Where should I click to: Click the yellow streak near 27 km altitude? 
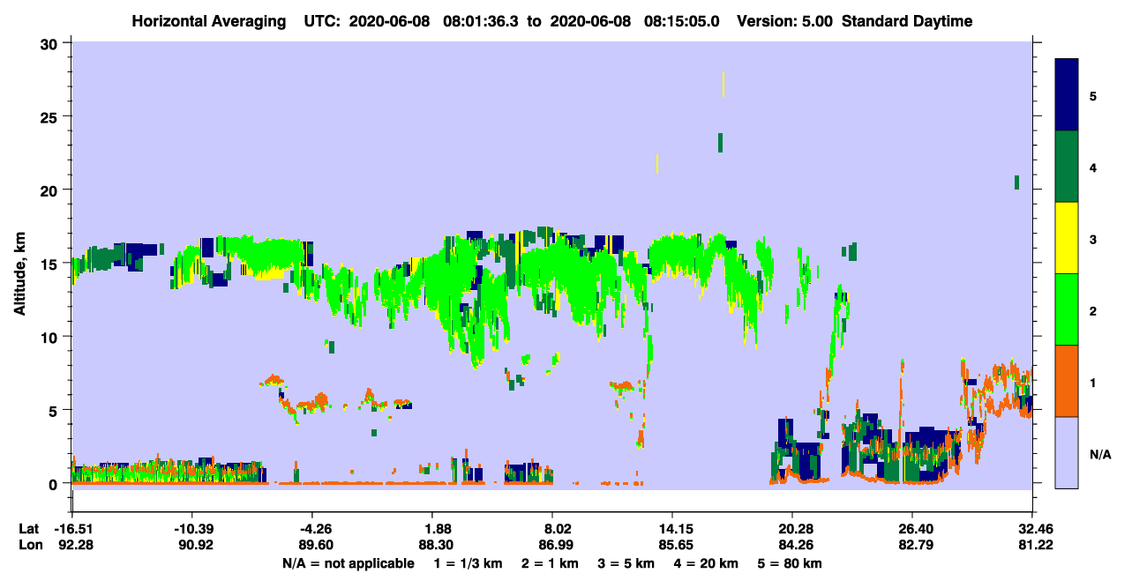(x=723, y=85)
